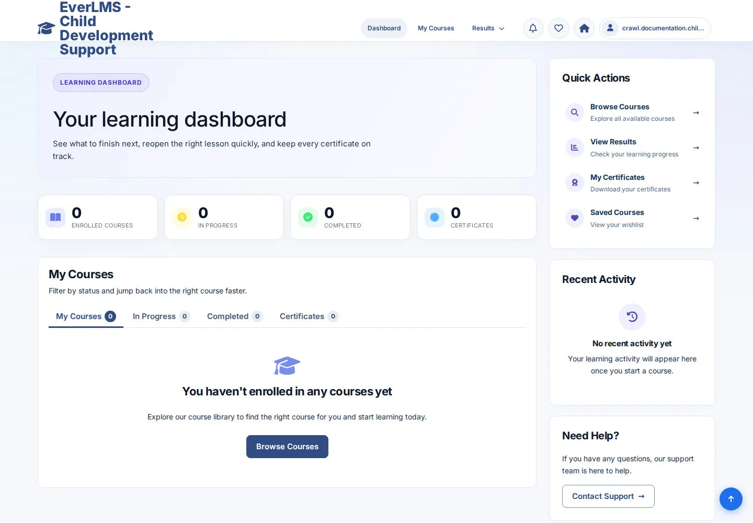
Task: Click the blue Browse Courses button
Action: click(x=287, y=447)
